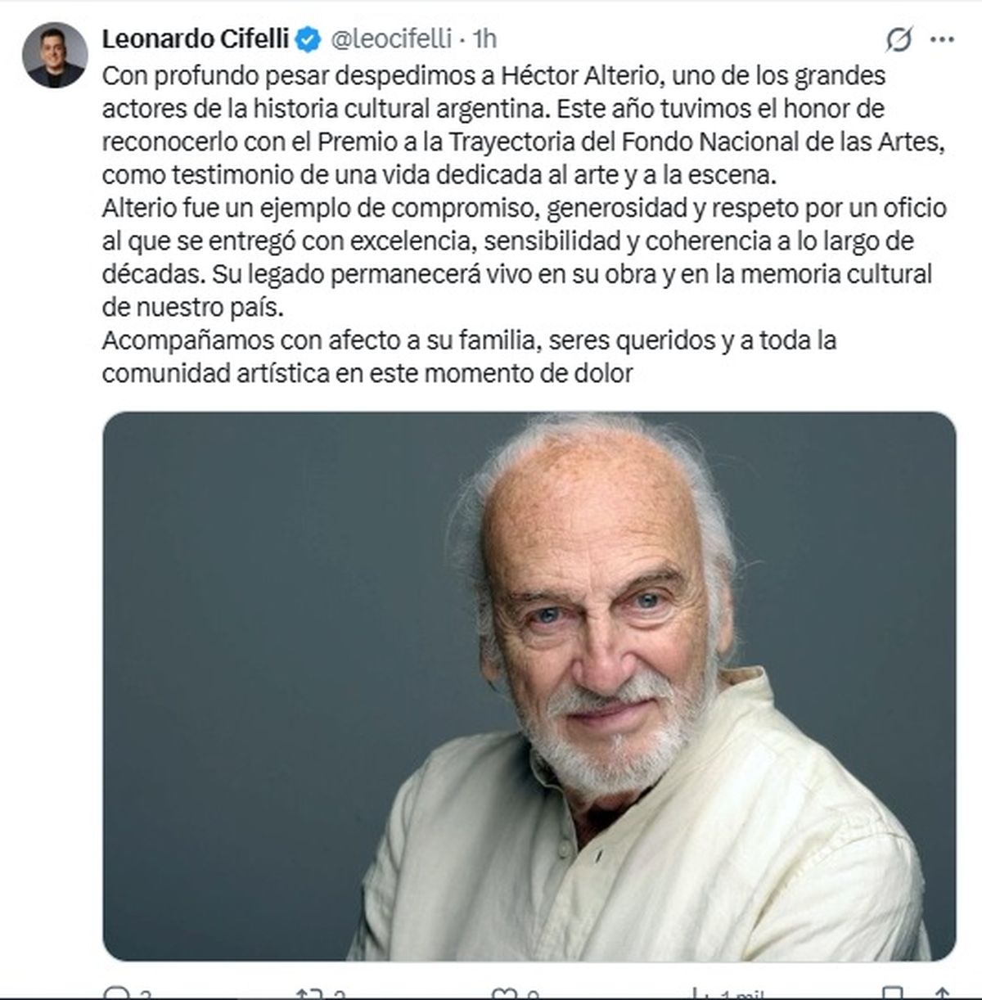Click the like count beside the heart
Image resolution: width=982 pixels, height=1000 pixels.
pyautogui.click(x=533, y=995)
